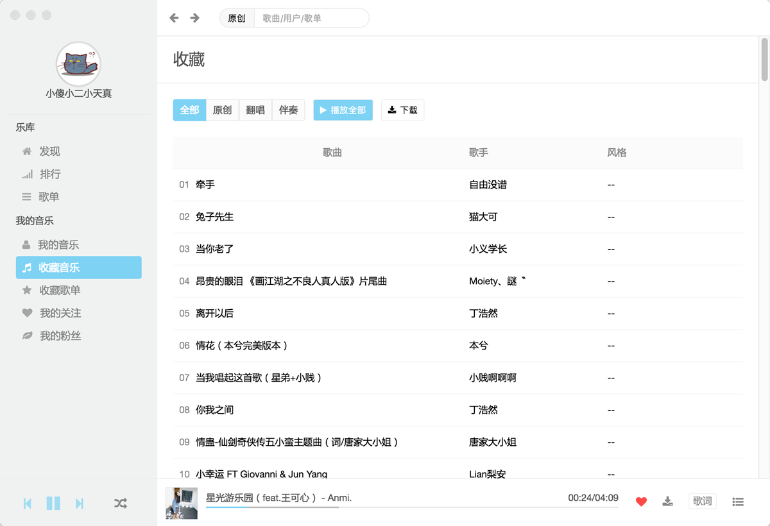The height and width of the screenshot is (526, 770).
Task: Click the 歌曲 column header
Action: (332, 153)
